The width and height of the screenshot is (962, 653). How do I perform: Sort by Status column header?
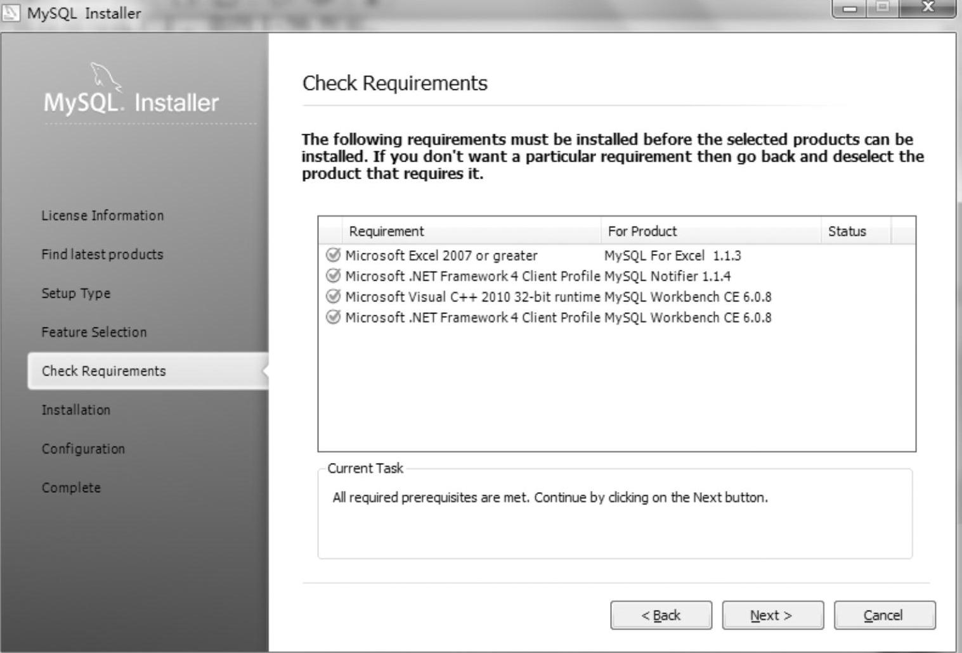856,231
